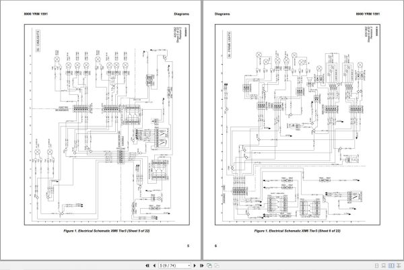Enable single page scrolling view

pos(384,265)
